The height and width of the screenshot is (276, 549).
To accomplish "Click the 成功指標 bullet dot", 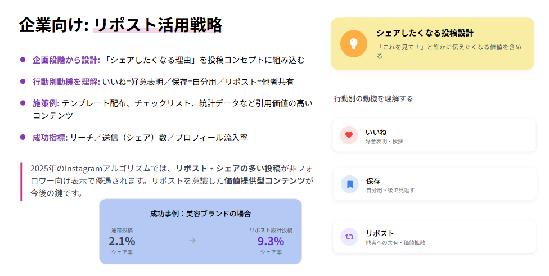I will coord(23,137).
